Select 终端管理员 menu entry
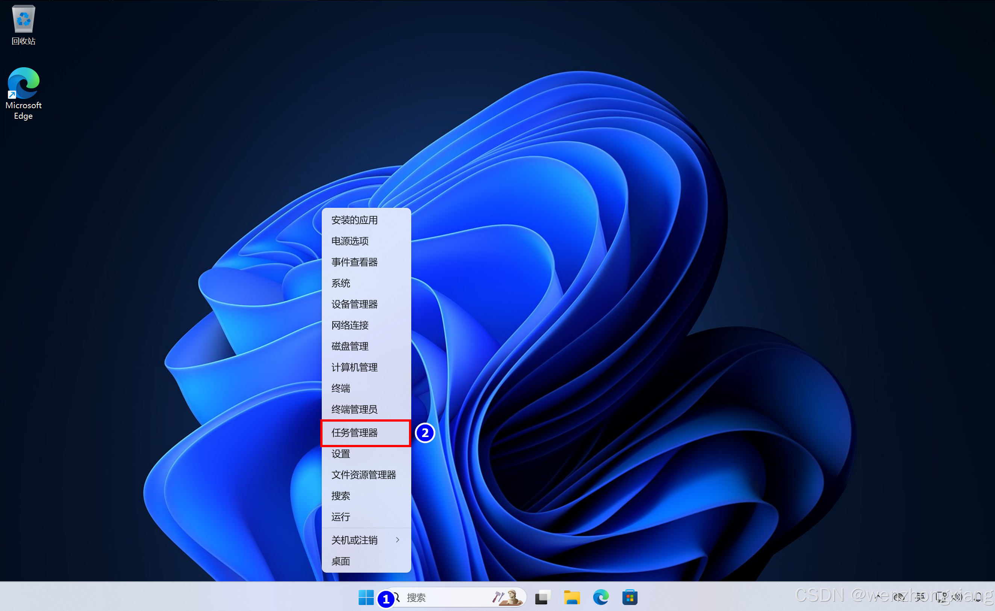 (x=354, y=409)
